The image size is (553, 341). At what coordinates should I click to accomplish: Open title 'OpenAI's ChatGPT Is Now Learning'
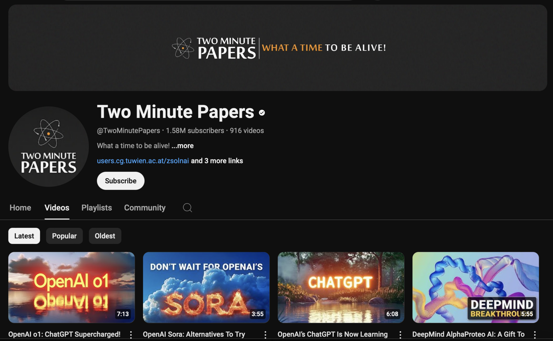tap(332, 334)
